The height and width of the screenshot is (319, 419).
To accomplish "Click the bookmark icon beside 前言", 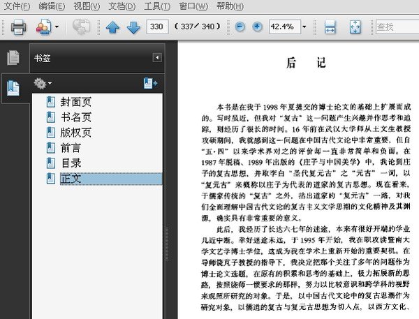I will pyautogui.click(x=51, y=148).
